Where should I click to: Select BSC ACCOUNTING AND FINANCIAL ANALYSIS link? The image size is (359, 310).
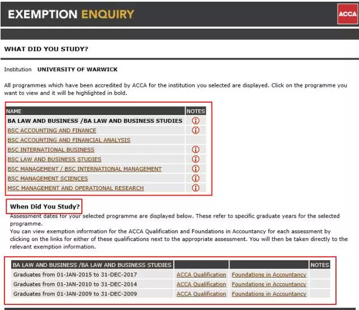(69, 140)
